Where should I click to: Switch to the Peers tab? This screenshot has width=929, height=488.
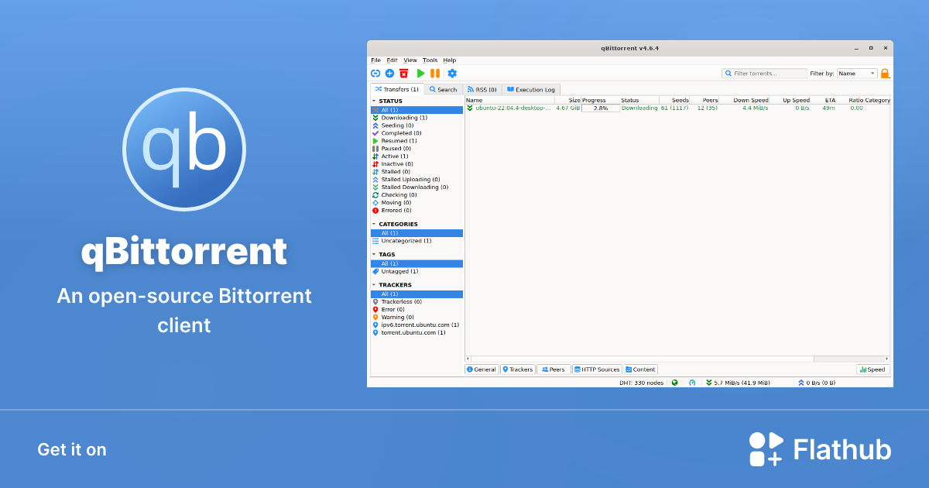pyautogui.click(x=553, y=369)
